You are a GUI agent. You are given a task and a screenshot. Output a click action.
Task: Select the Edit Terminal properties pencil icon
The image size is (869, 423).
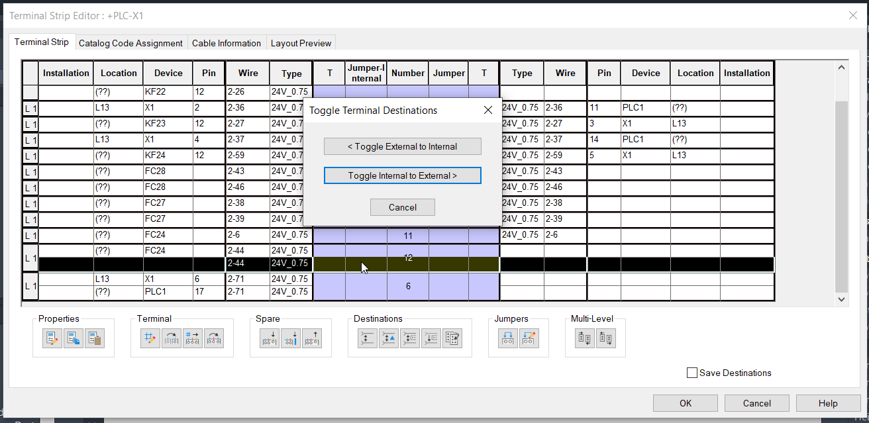pyautogui.click(x=52, y=338)
